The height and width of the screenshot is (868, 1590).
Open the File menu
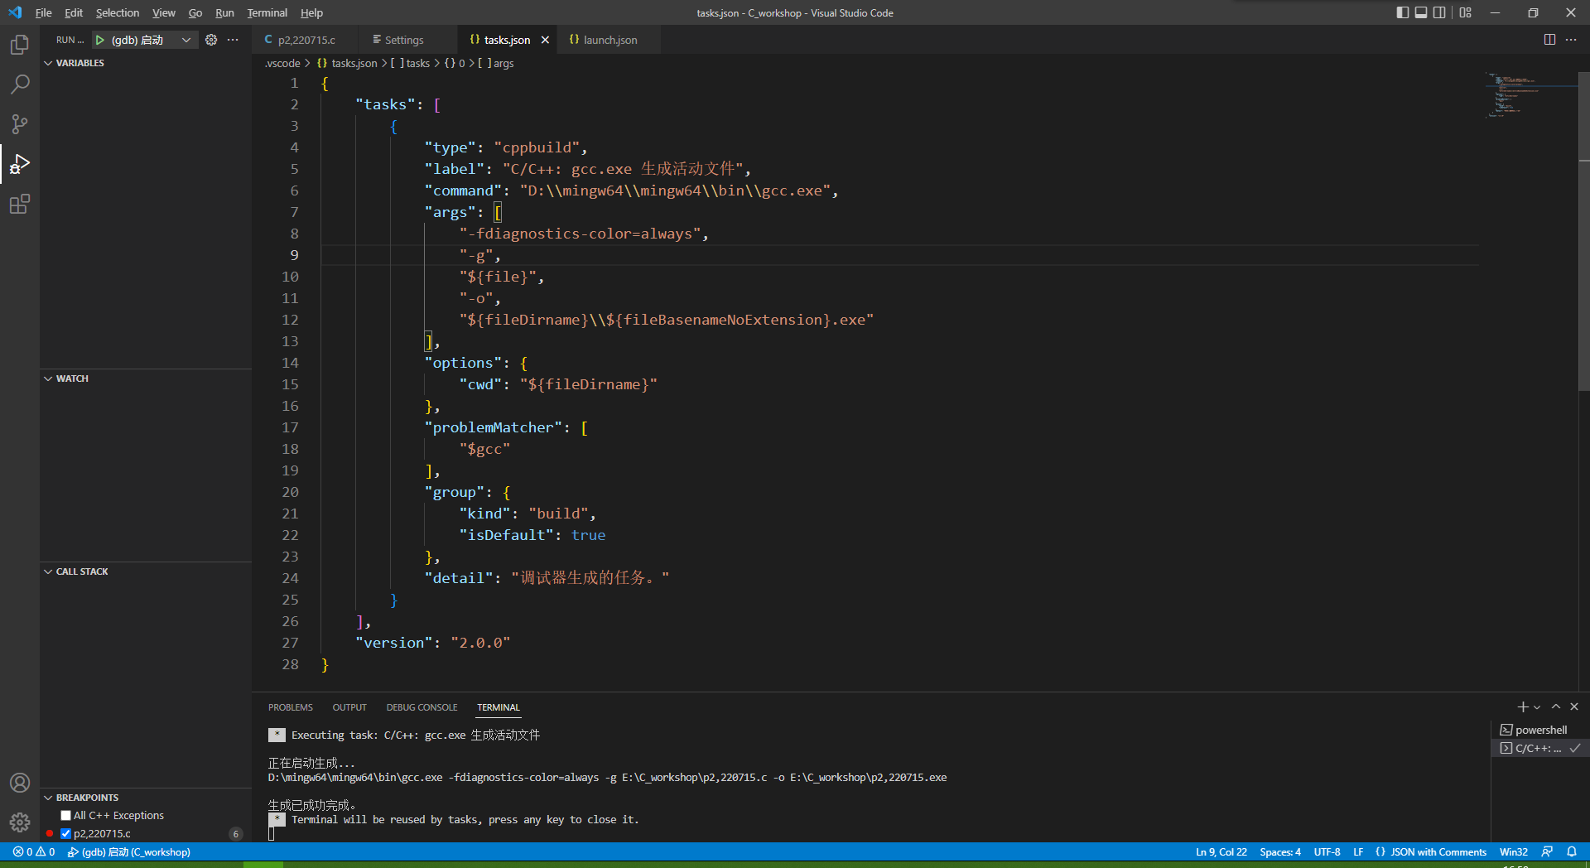pos(43,12)
